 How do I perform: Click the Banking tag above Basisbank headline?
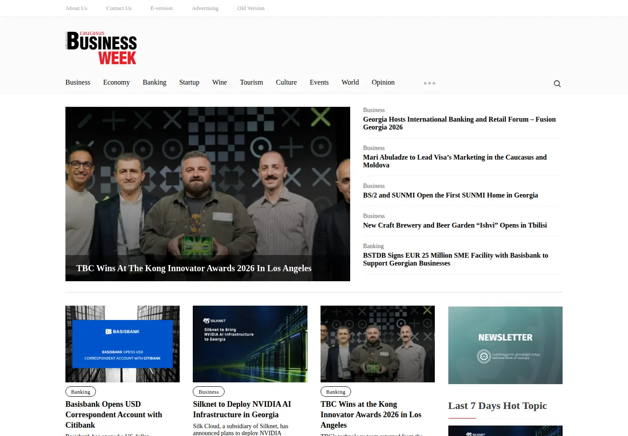click(81, 392)
